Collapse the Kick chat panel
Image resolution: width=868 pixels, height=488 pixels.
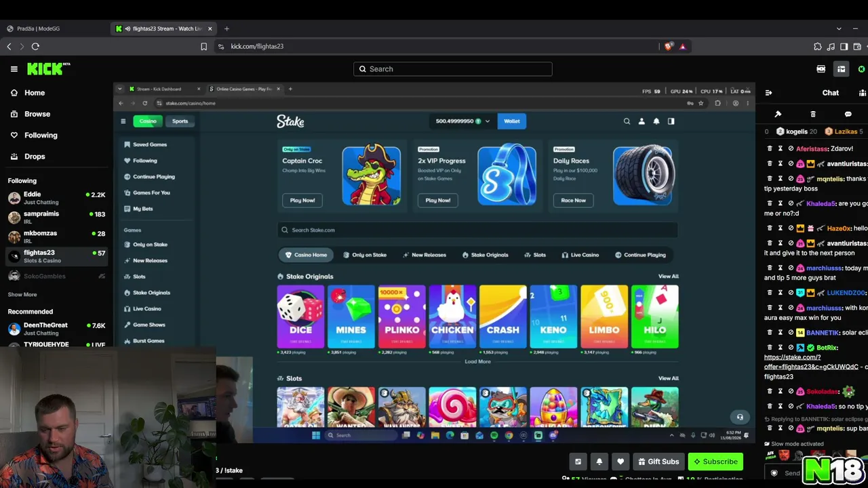(x=768, y=93)
